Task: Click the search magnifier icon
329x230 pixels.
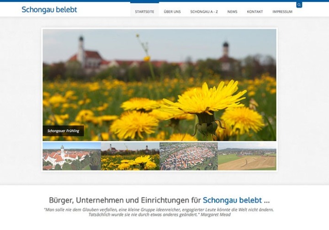Action: (x=299, y=5)
